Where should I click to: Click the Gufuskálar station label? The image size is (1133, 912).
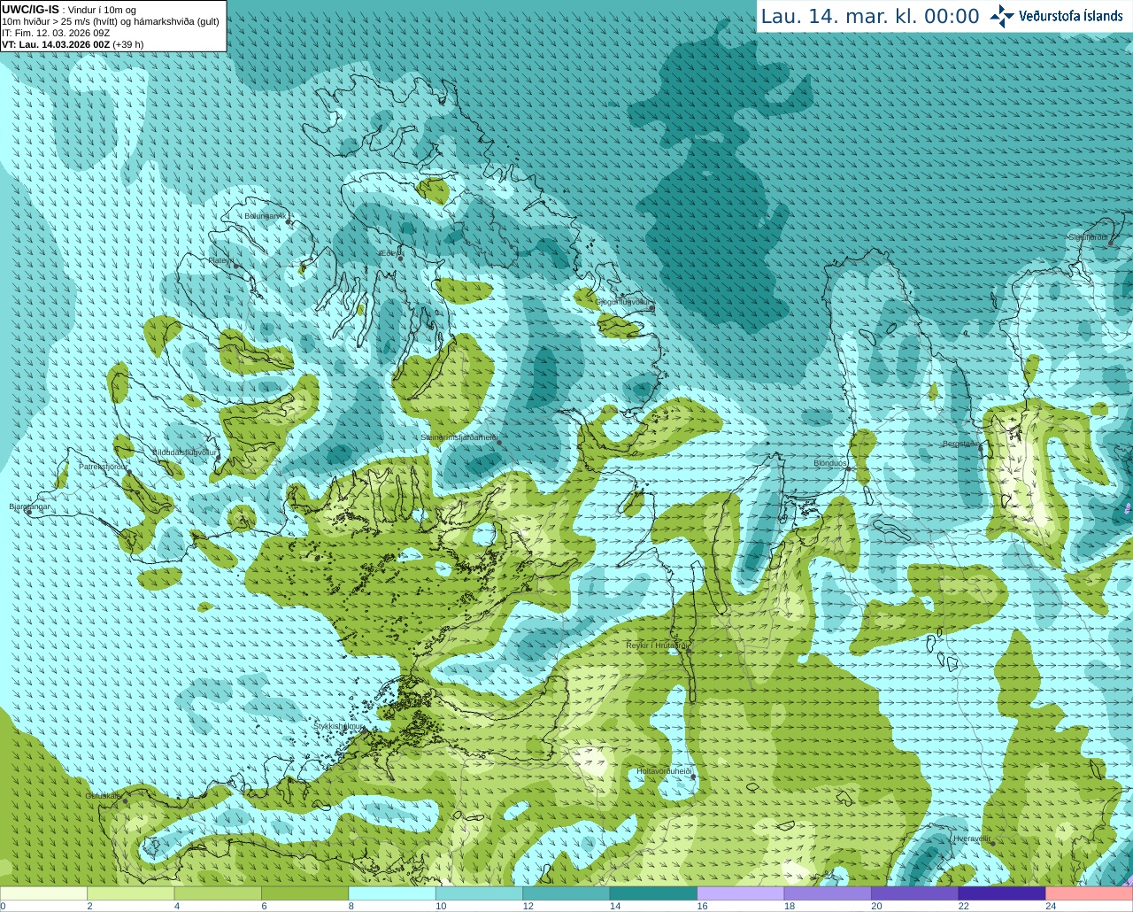coord(104,796)
